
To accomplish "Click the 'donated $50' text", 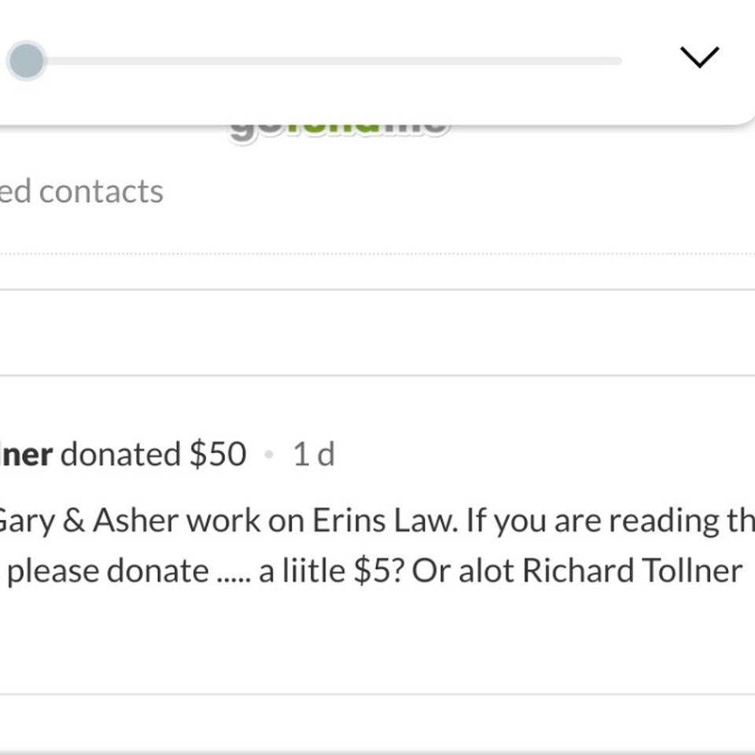I will 153,454.
